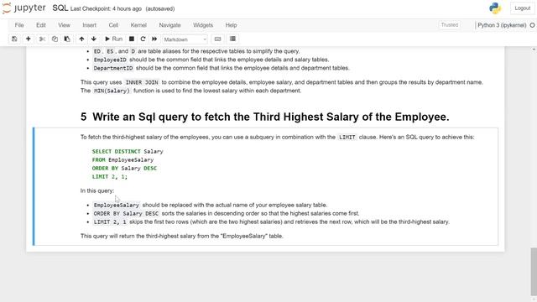Open the File menu
The image size is (537, 302).
19,25
